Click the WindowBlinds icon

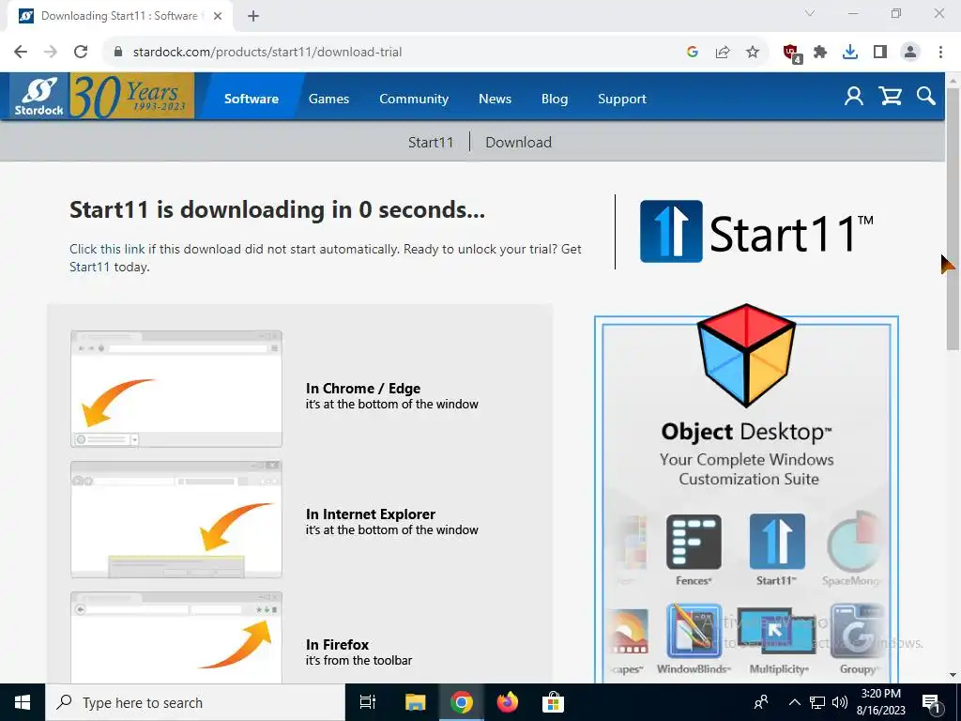coord(694,632)
